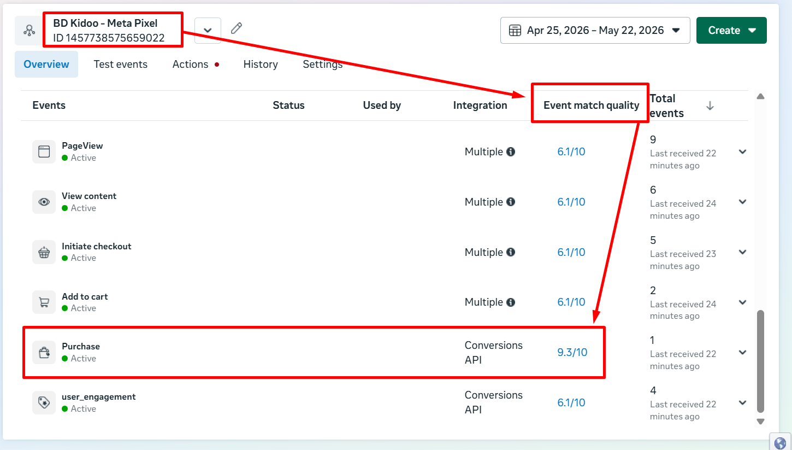Click the globe icon at bottom right corner
This screenshot has height=450, width=792.
[781, 442]
